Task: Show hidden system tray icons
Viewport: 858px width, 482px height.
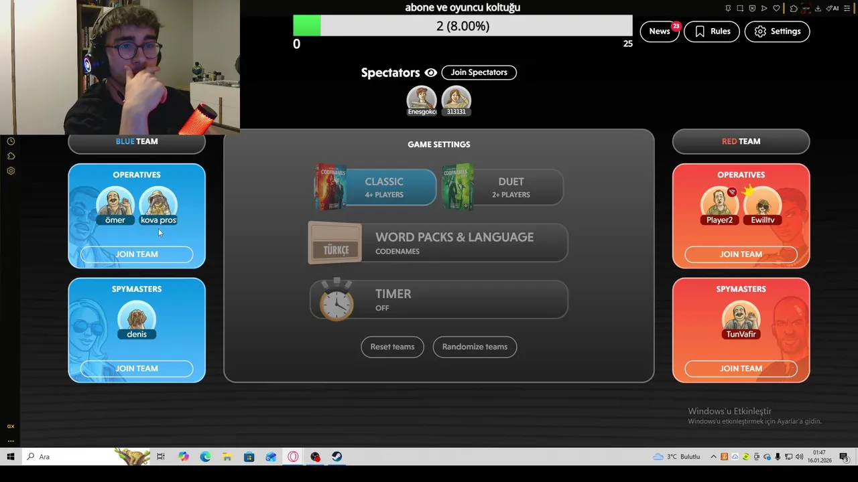Action: coord(713,457)
